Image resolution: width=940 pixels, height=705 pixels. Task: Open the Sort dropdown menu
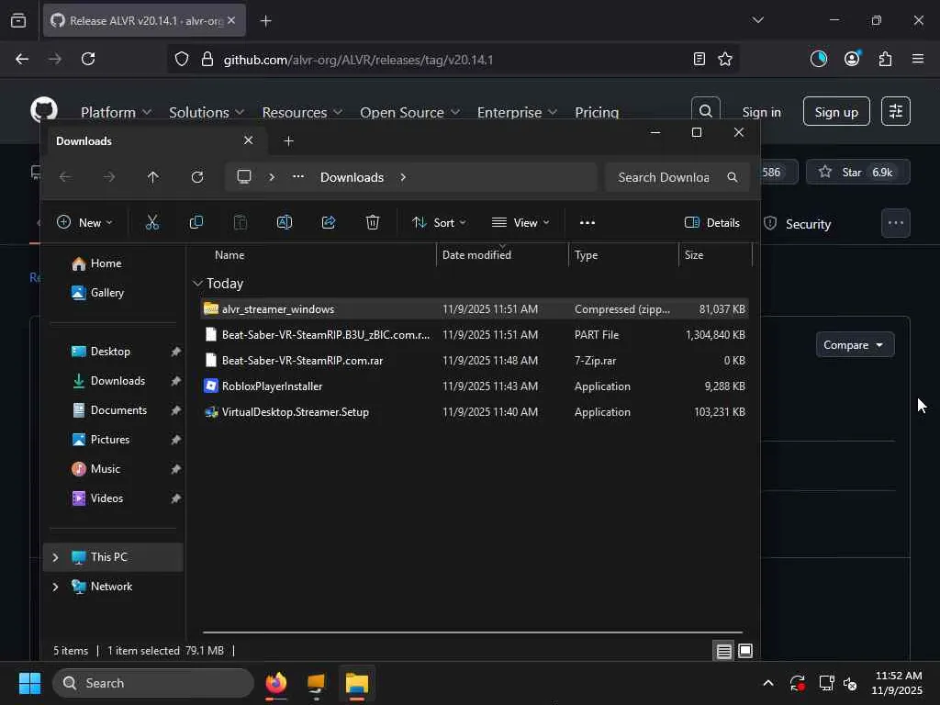pos(439,222)
